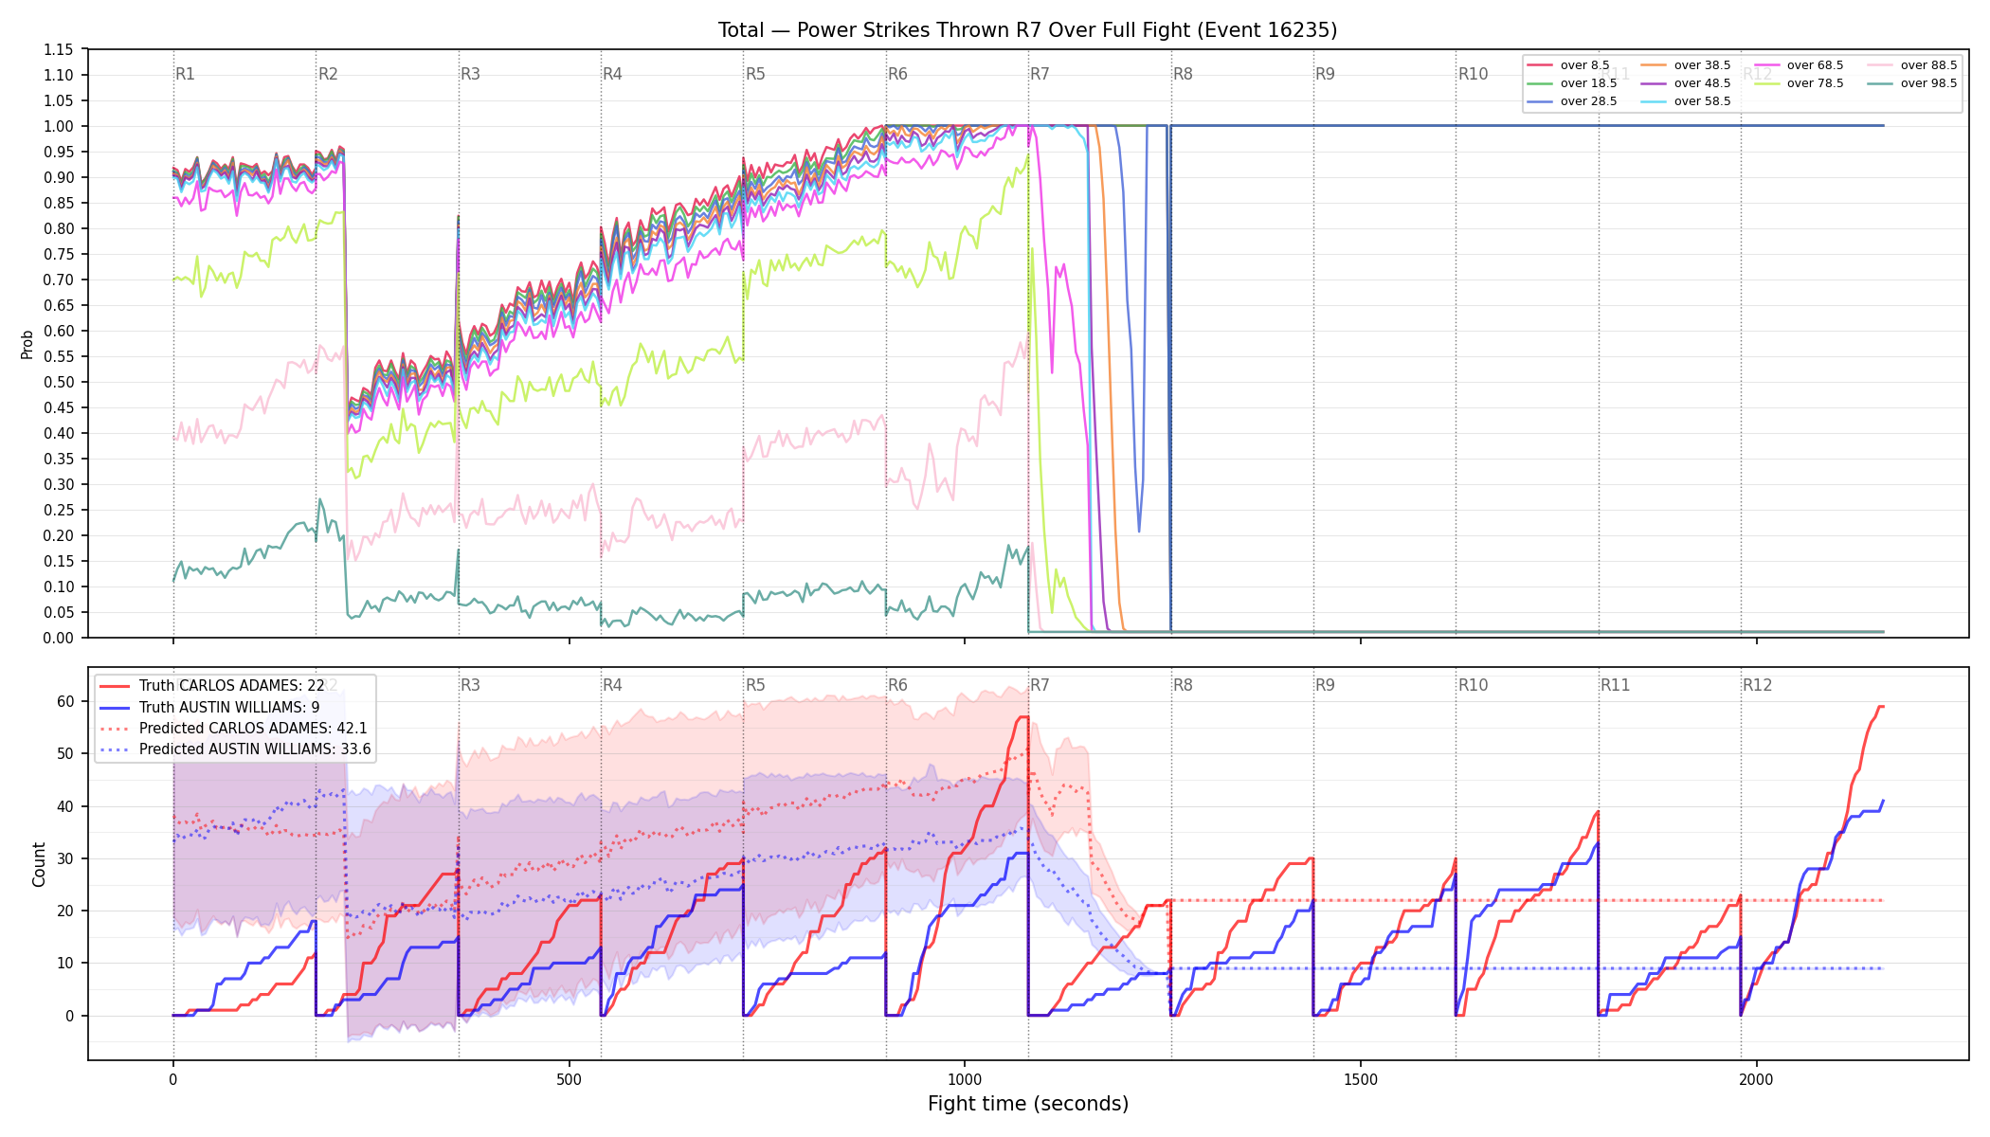Click the R7 round label in top chart
1990x1137 pixels.
tap(1040, 74)
